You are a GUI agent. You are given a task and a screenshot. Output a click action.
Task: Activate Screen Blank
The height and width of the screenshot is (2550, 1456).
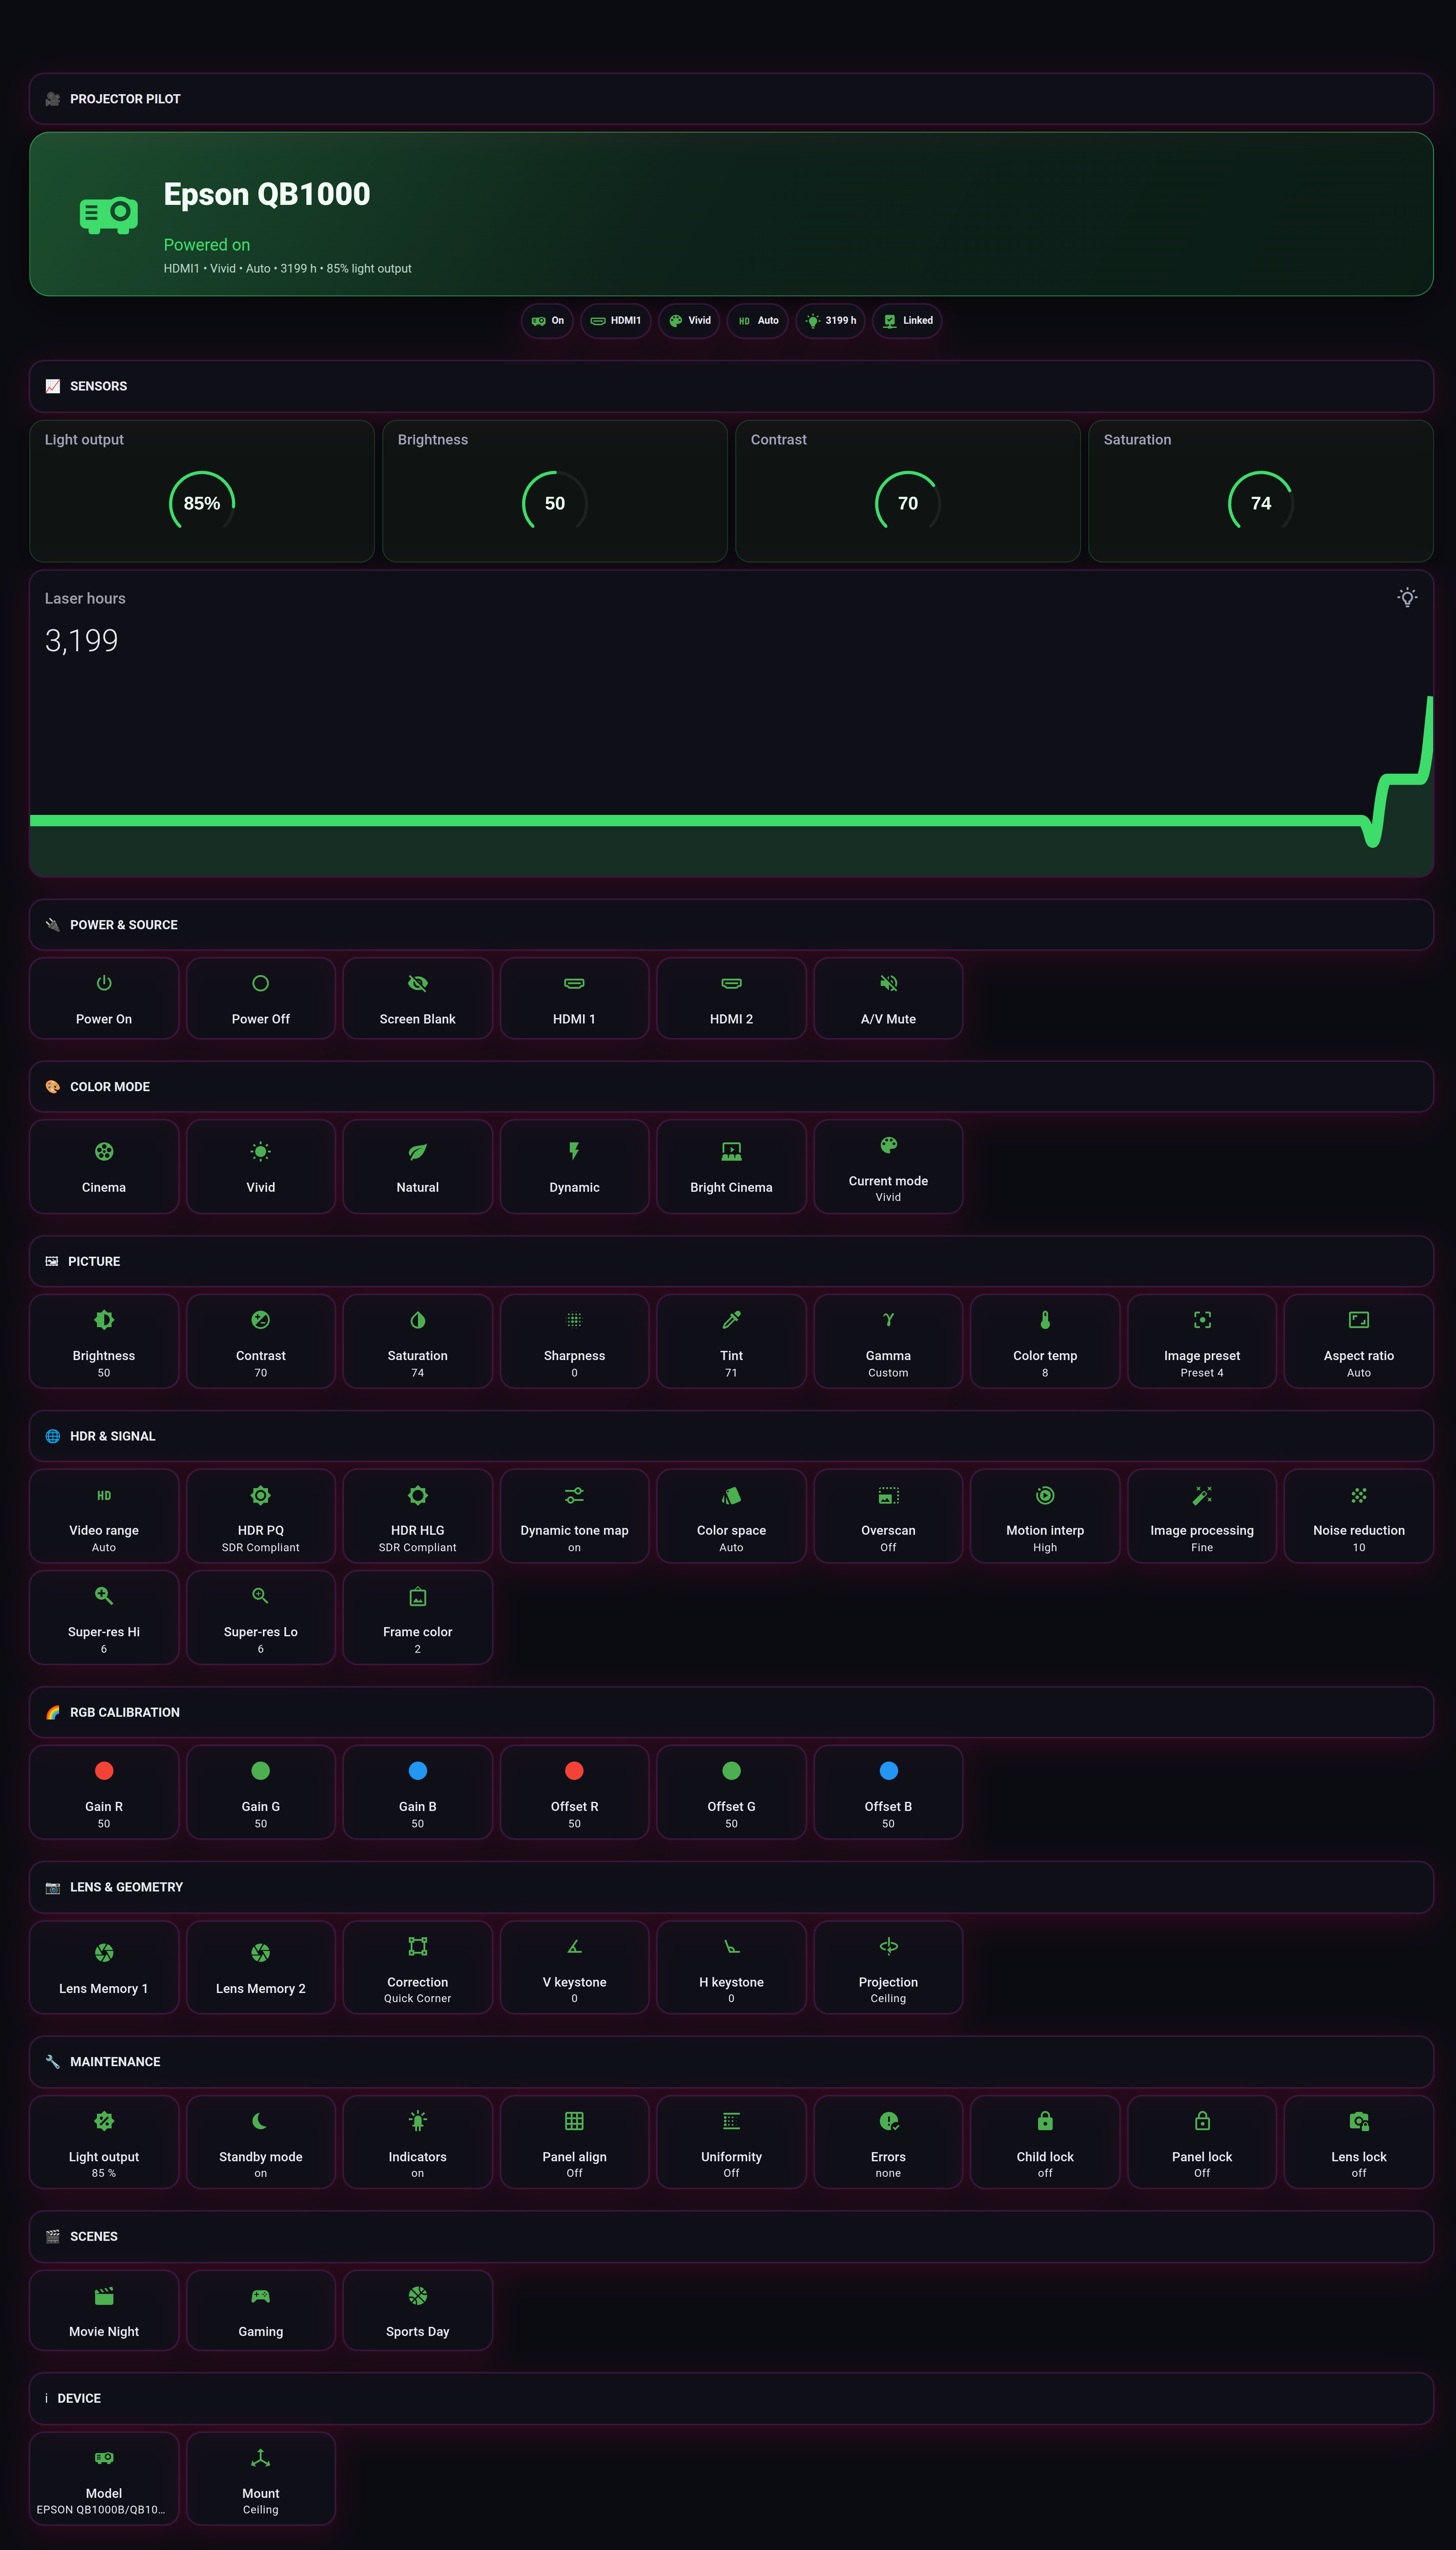click(418, 998)
